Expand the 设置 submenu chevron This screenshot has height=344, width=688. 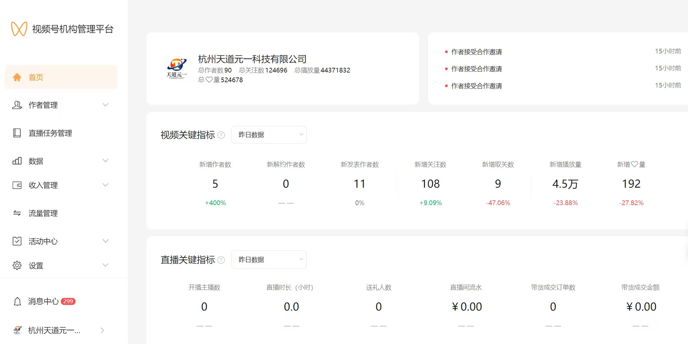(x=105, y=265)
